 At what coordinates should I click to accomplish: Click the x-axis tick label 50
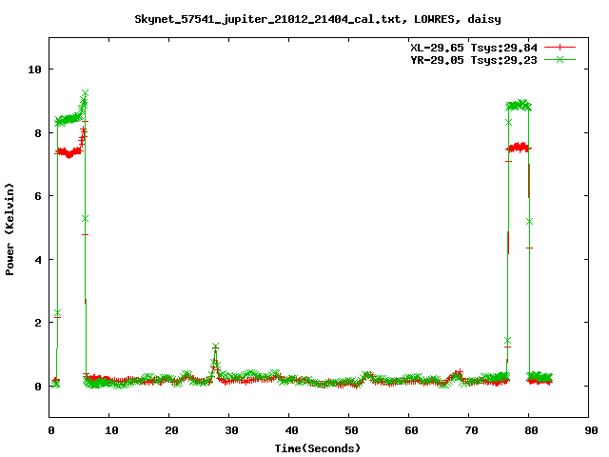pyautogui.click(x=351, y=430)
